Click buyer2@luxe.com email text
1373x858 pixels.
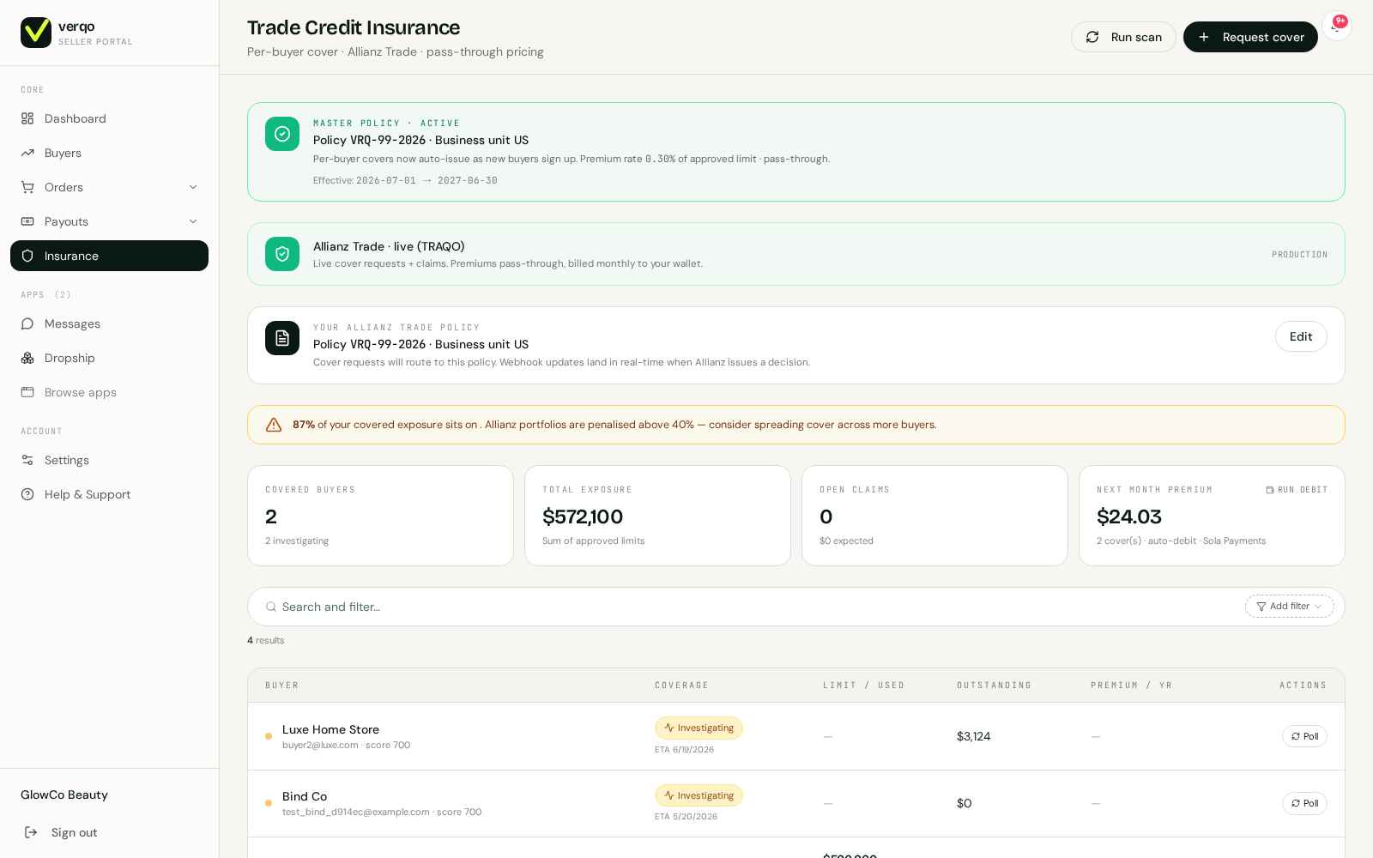(x=320, y=745)
